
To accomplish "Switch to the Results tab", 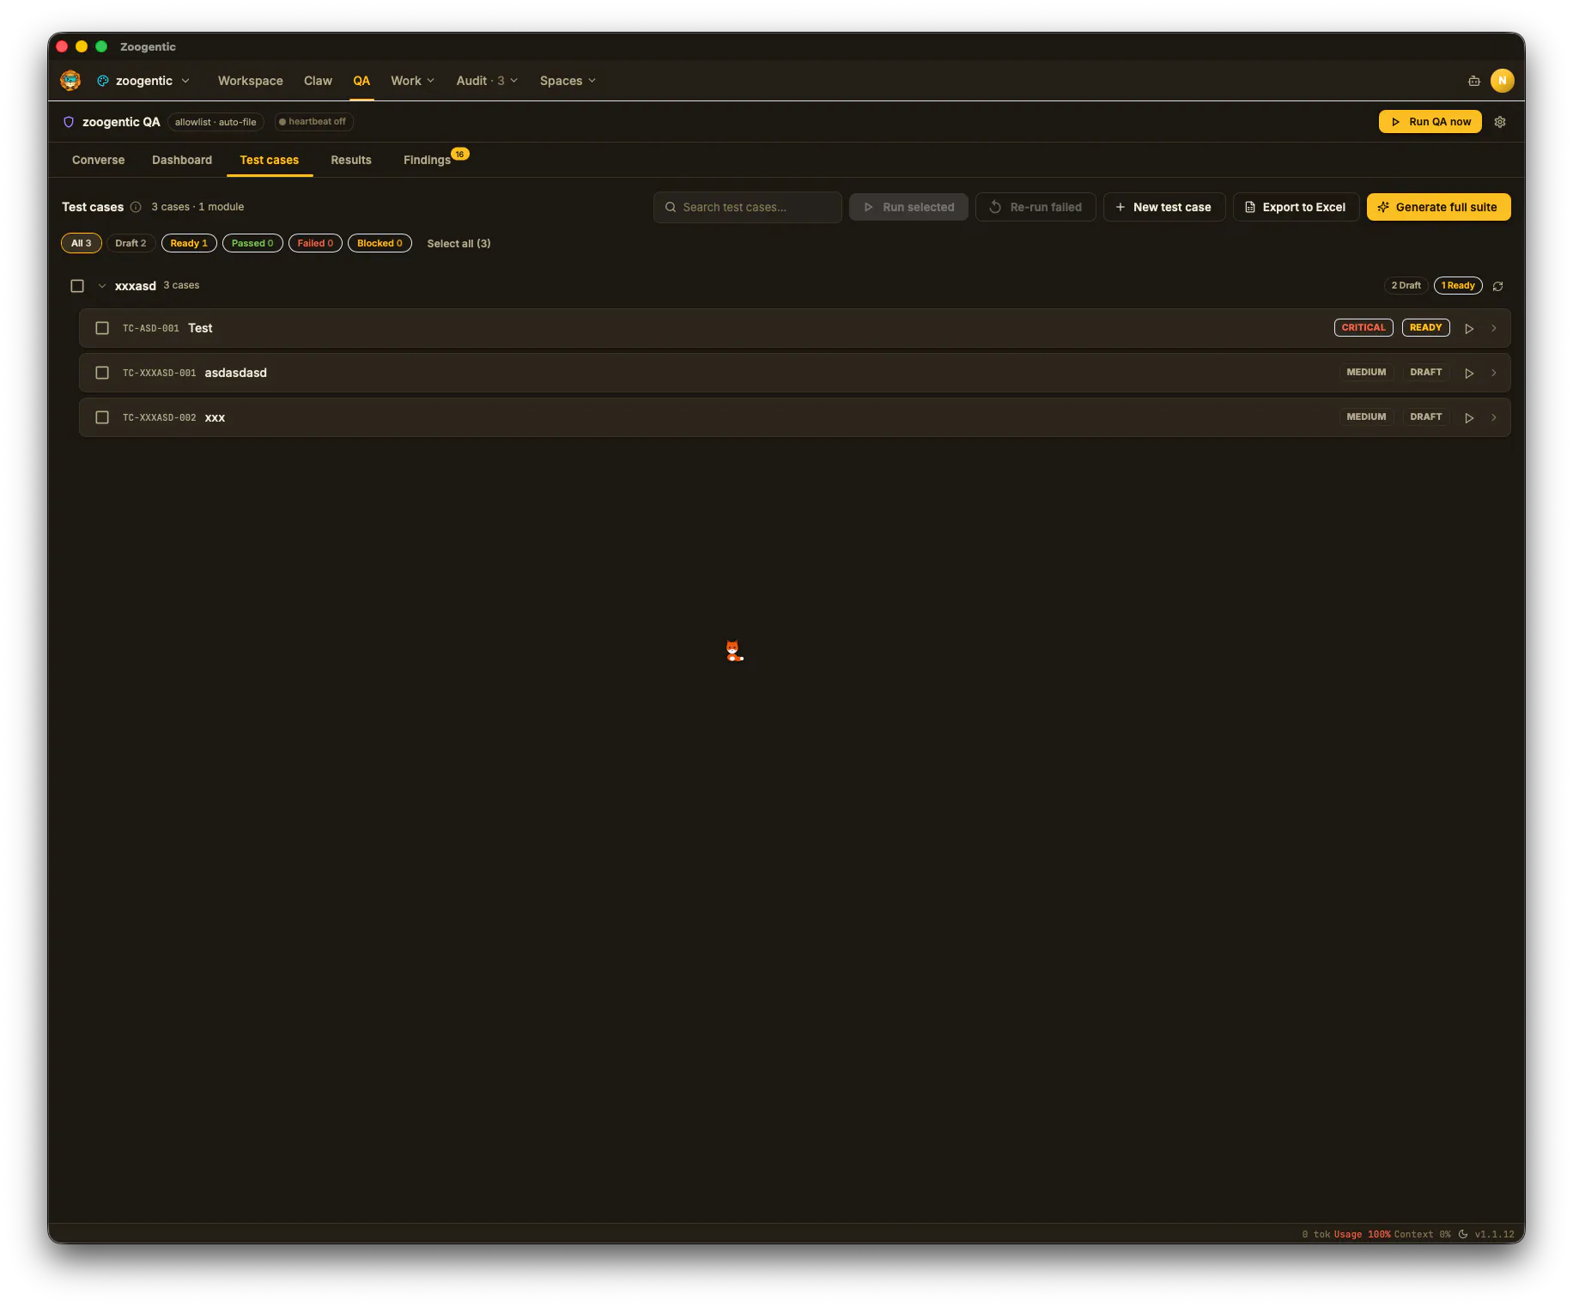I will pos(351,160).
